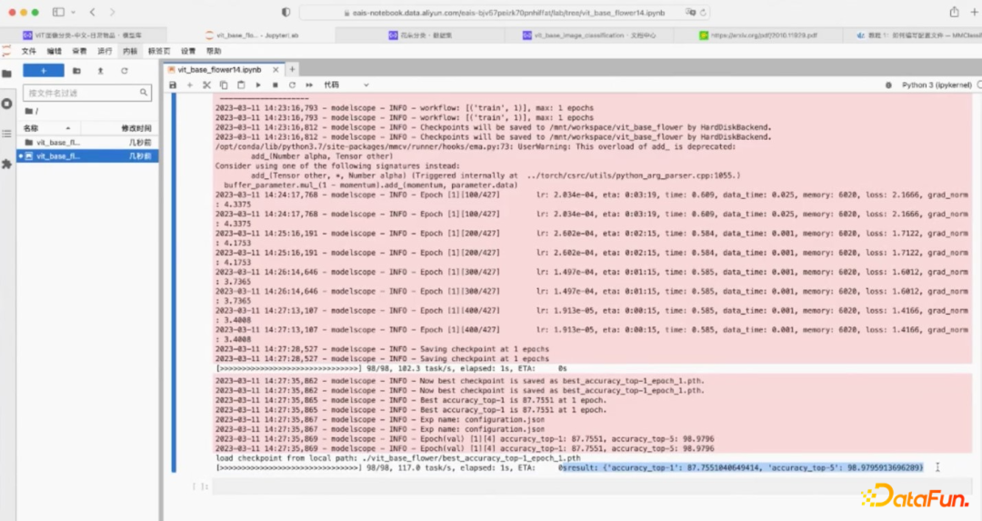Switch to the 花朵分类 数据集 browser tab
Image resolution: width=982 pixels, height=521 pixels.
(x=420, y=35)
